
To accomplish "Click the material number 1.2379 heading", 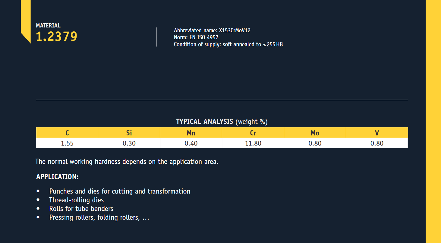I will 57,37.
